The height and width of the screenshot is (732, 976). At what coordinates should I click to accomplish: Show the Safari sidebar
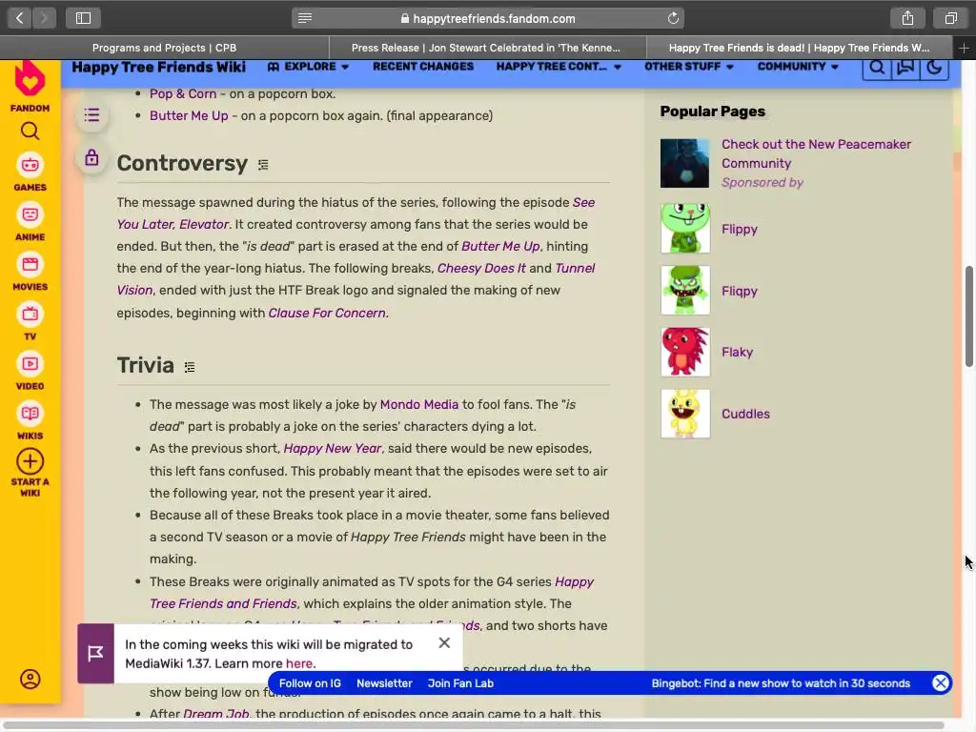83,18
